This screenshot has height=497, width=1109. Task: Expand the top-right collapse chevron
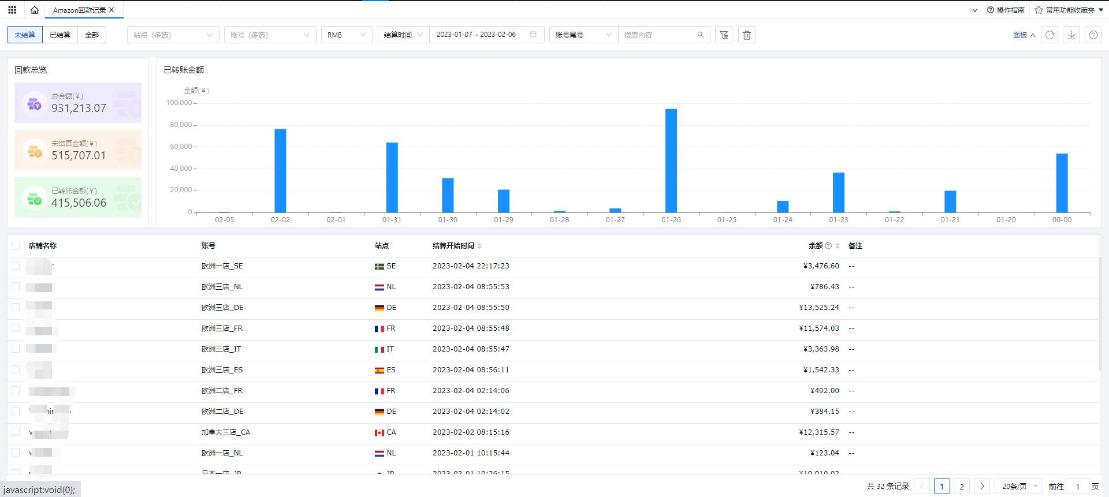coord(975,10)
